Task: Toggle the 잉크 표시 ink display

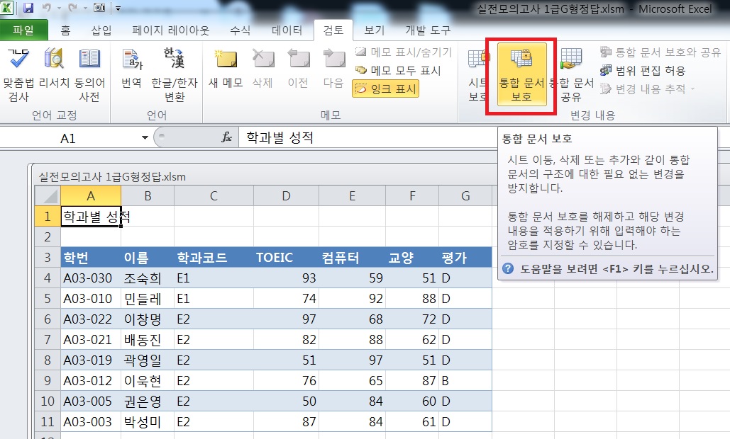Action: 385,89
